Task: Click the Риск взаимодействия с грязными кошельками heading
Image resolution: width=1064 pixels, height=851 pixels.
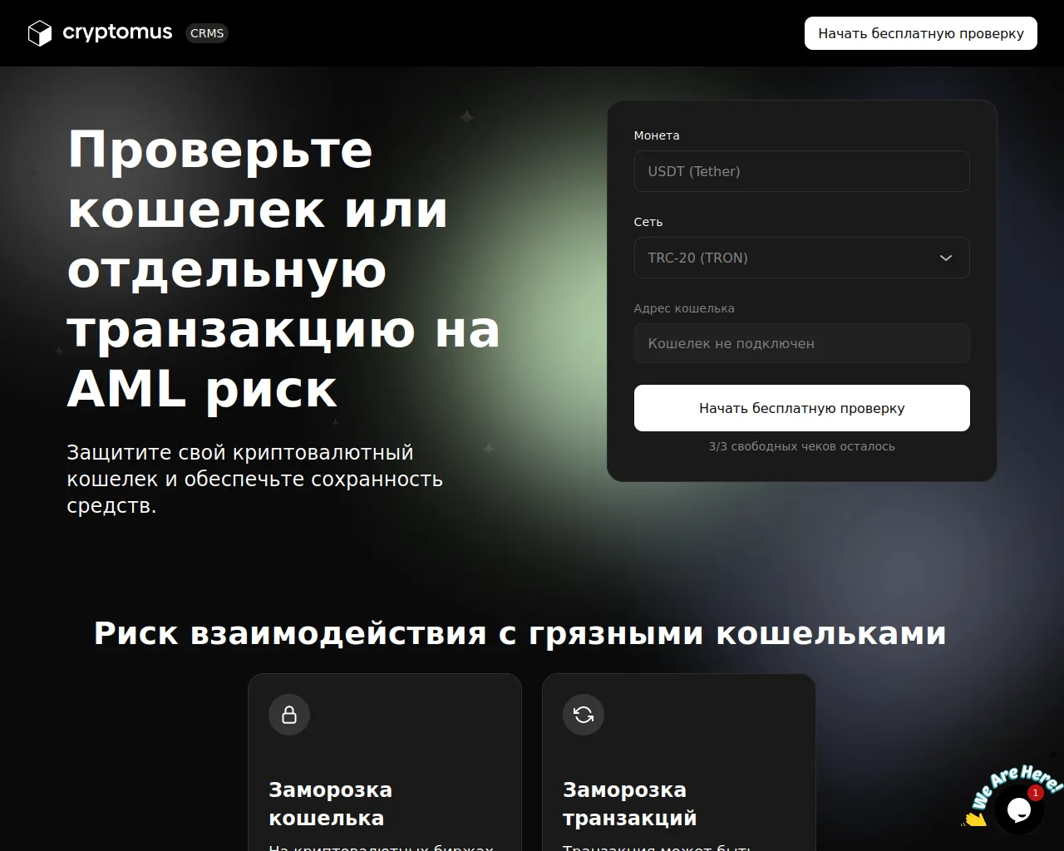Action: (x=520, y=633)
